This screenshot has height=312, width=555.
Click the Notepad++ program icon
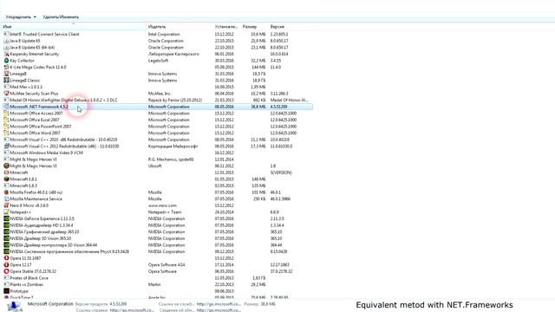(x=6, y=212)
